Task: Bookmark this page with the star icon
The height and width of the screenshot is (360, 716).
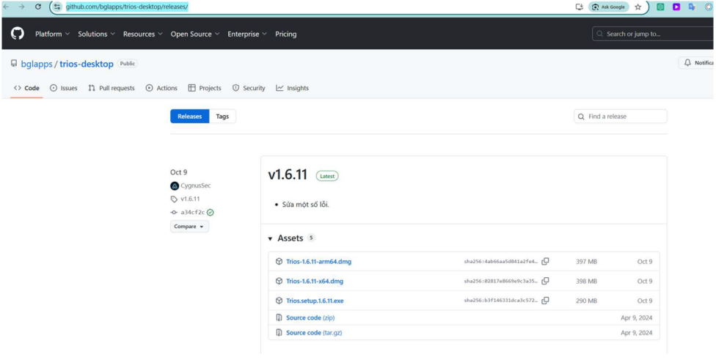Action: point(638,7)
